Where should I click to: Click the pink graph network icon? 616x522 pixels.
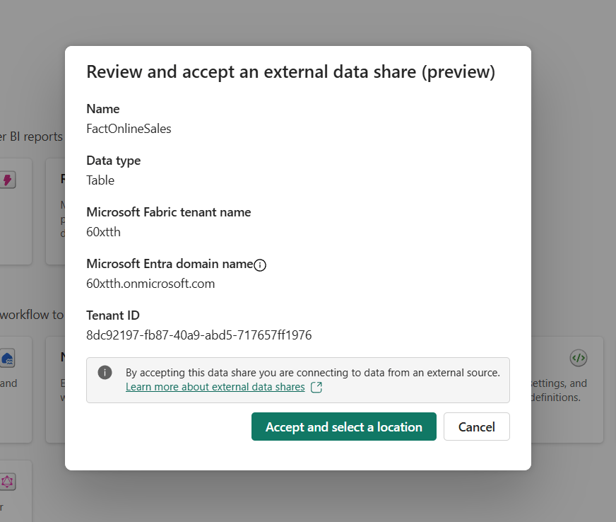8,482
